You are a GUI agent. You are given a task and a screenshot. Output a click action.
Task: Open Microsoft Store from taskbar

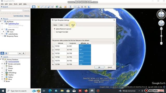[x=68, y=91]
